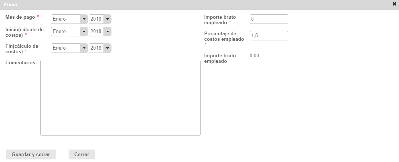Open the Mes de pago month dropdown
Viewport: 399px width, 162px height.
click(x=69, y=19)
